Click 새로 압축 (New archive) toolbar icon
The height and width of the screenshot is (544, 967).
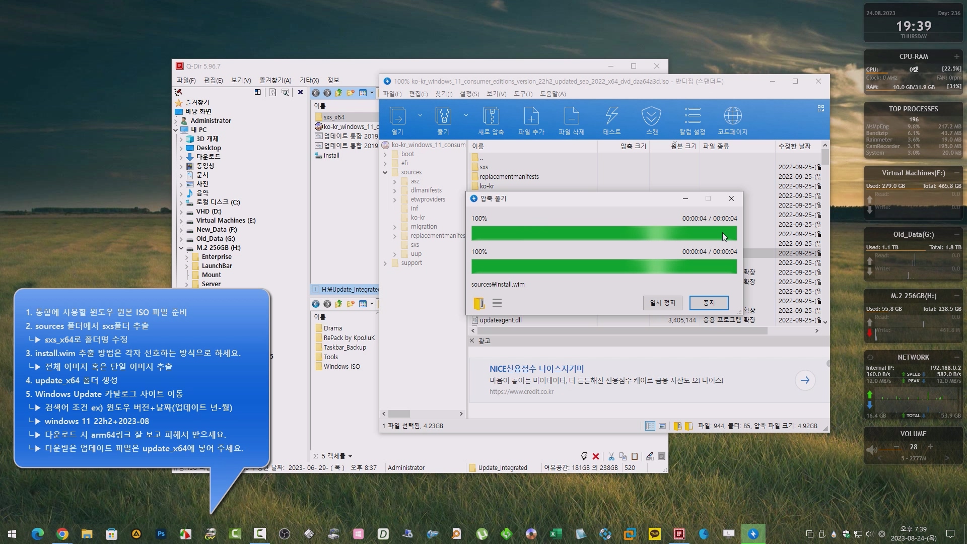click(491, 121)
